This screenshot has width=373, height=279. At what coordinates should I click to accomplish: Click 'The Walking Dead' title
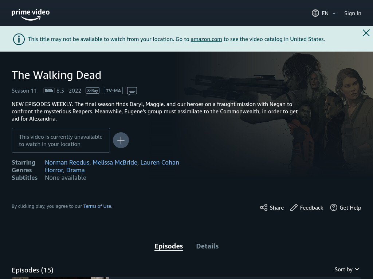[x=56, y=75]
